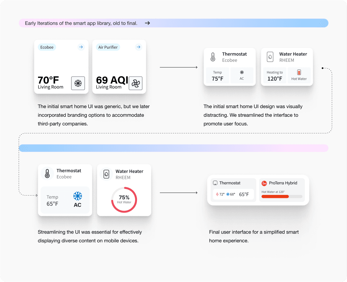This screenshot has width=347, height=282.
Task: Click large blue AC snowflake icon
Action: (77, 196)
